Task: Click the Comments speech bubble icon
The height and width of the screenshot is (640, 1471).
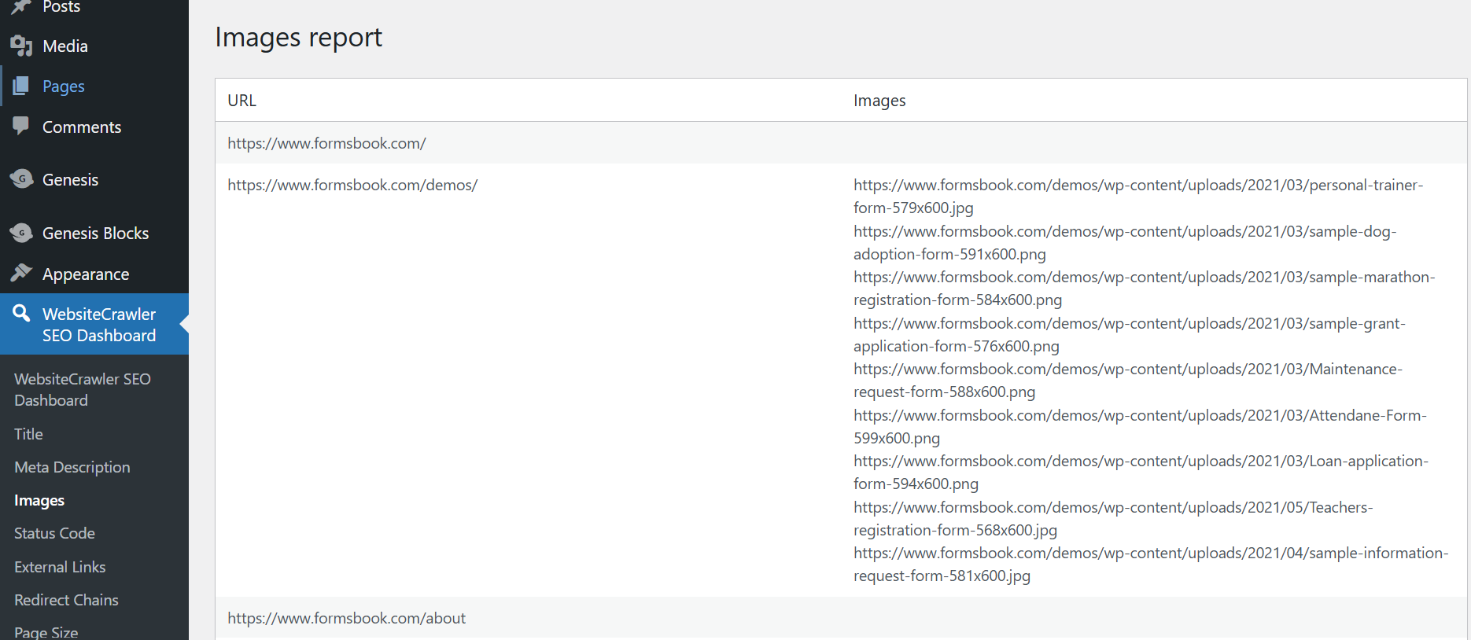Action: pos(21,126)
